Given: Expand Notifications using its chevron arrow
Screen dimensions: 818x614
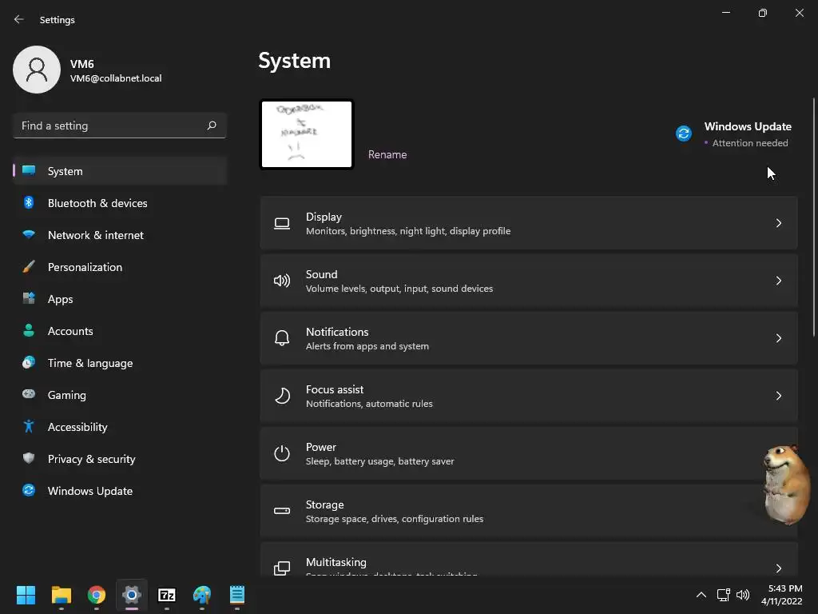Looking at the screenshot, I should click(778, 338).
